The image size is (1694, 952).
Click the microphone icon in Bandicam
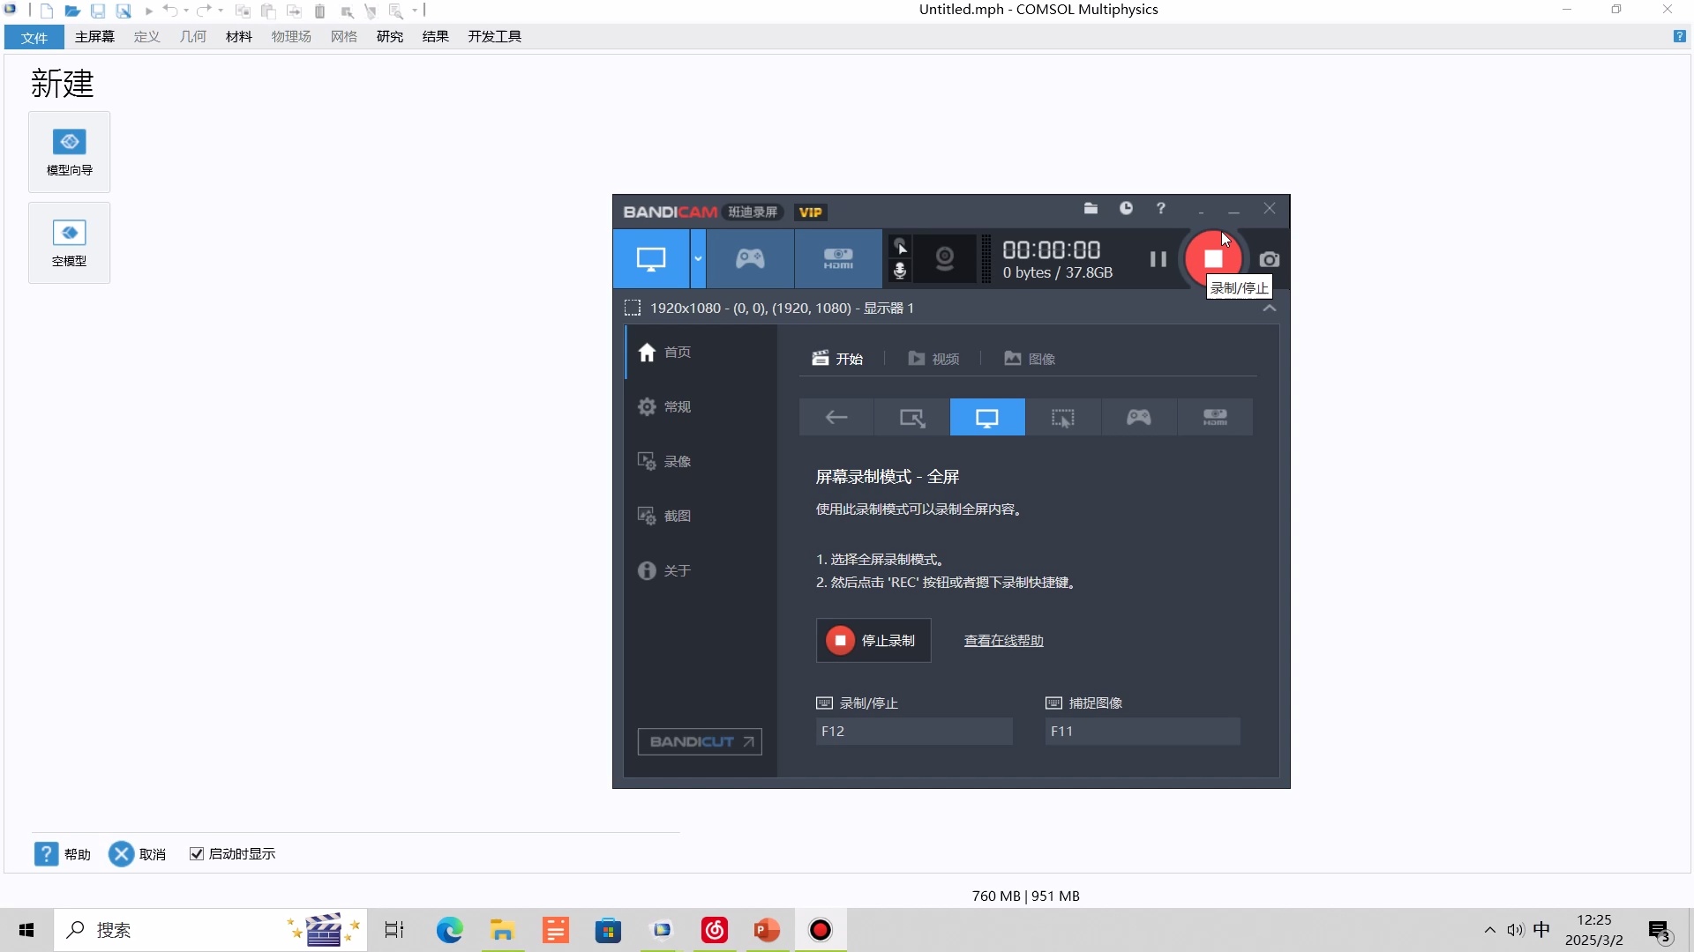tap(900, 271)
